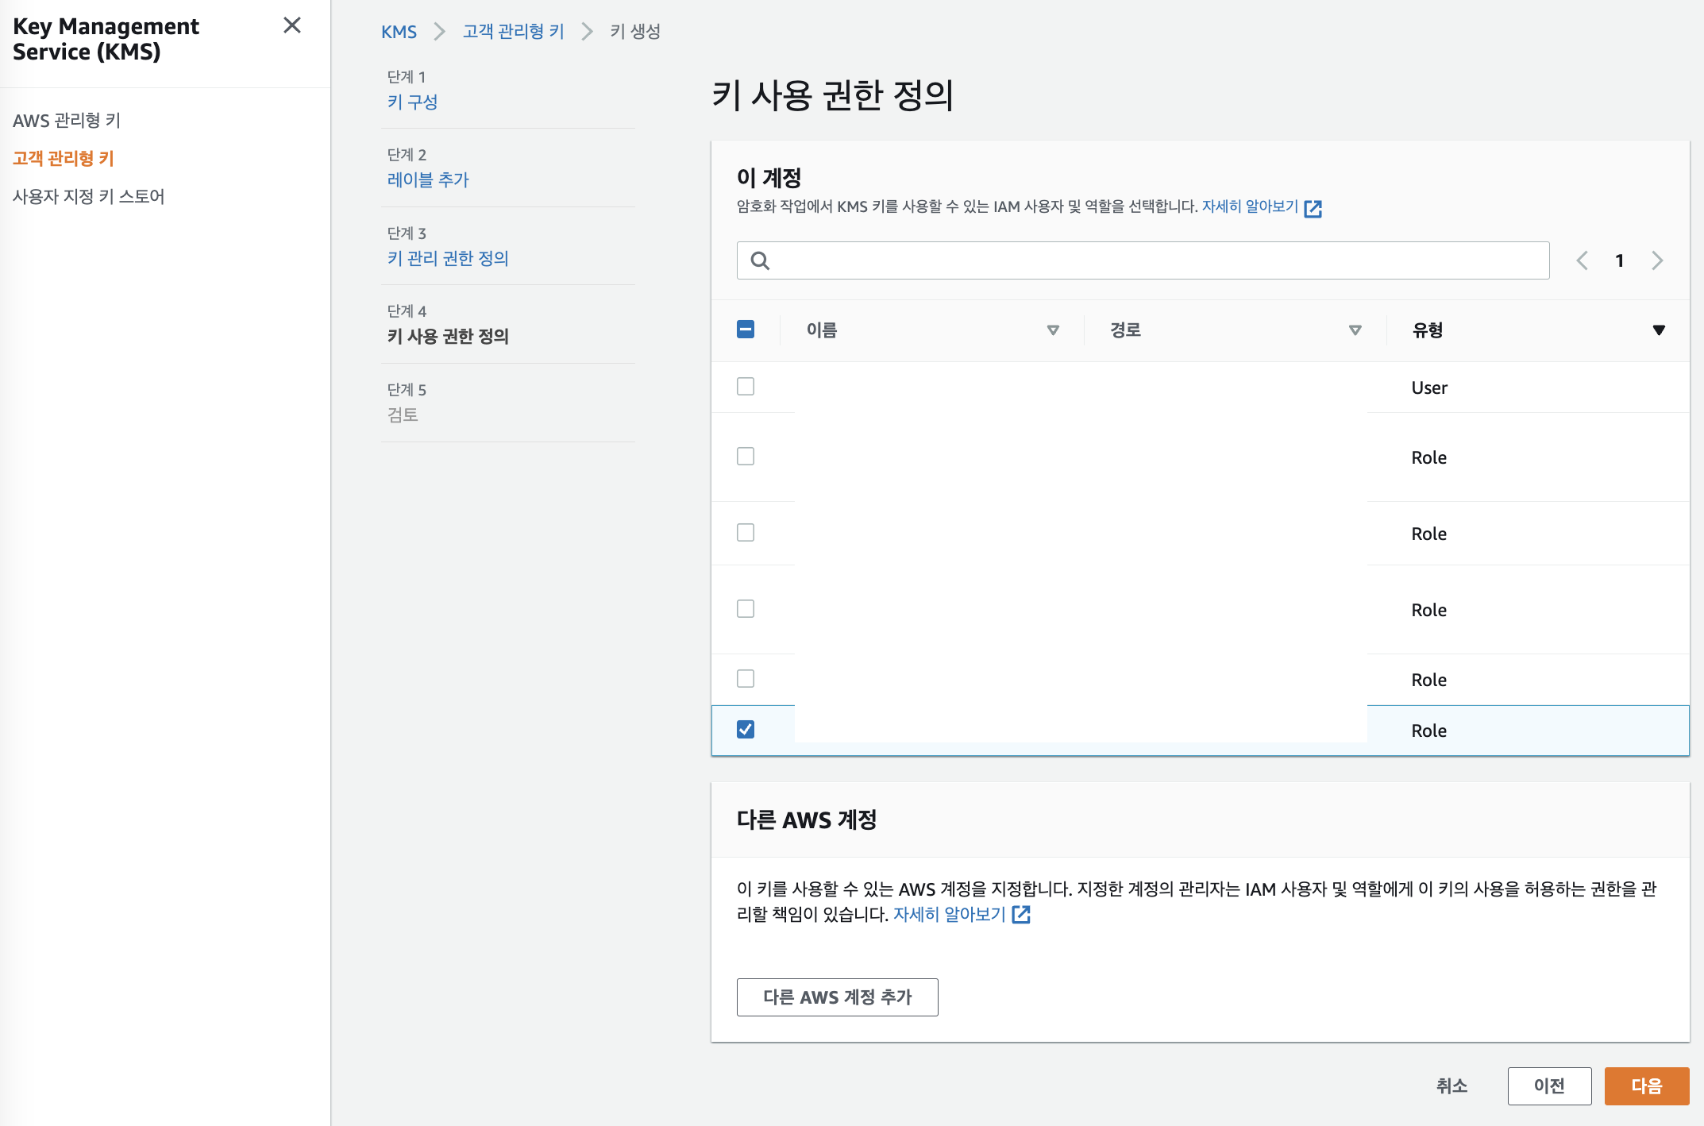Open external link icon in 다른 AWS 계정 section
Screen dimensions: 1704x1126
tap(1021, 915)
